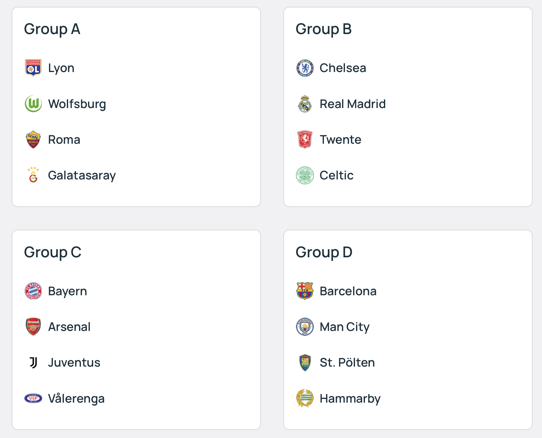Open the Man City team link
Viewport: 542px width, 438px height.
[345, 327]
